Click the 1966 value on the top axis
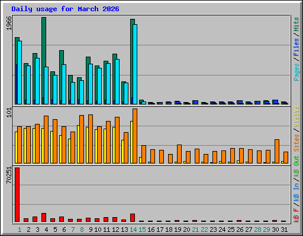 9,23
